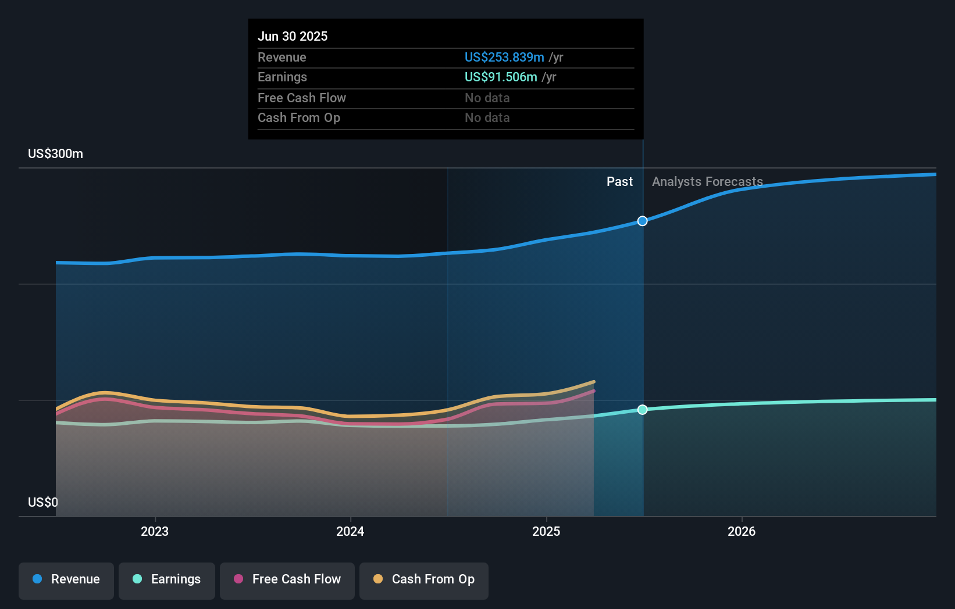Click the 2024 x-axis label
The width and height of the screenshot is (955, 609).
[350, 531]
